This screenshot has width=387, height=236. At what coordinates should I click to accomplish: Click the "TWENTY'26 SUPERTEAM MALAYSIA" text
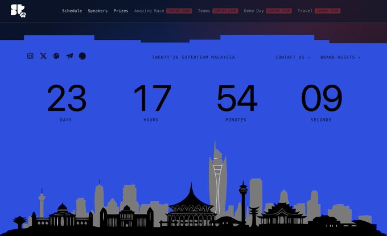[x=193, y=57]
